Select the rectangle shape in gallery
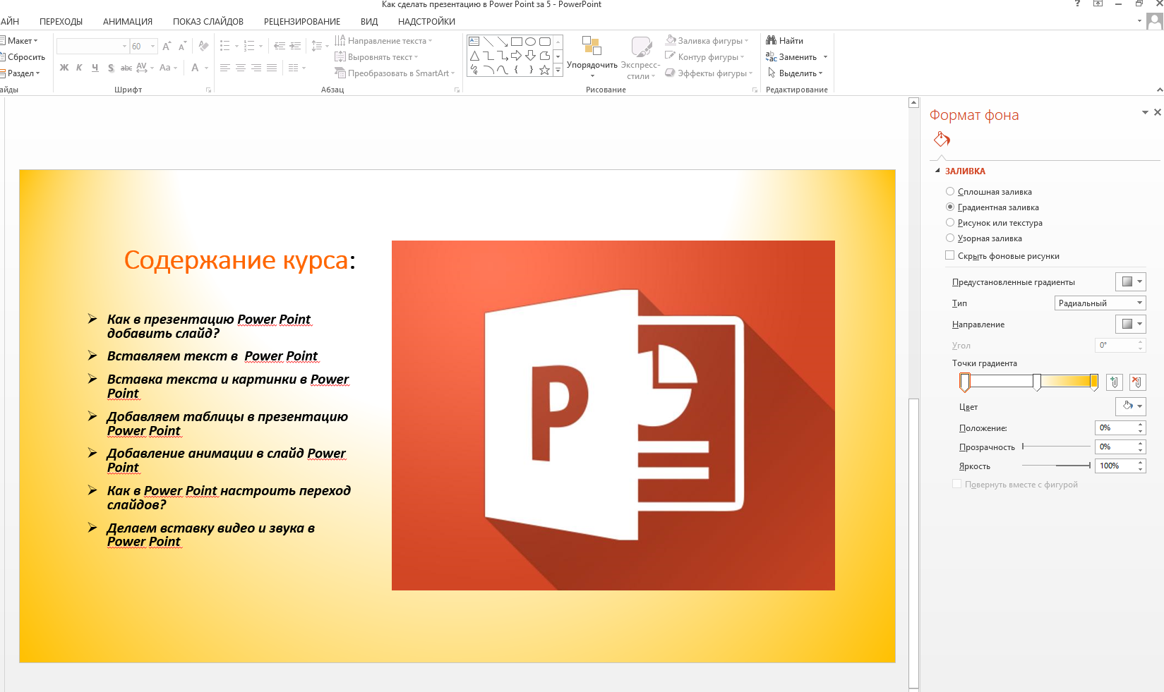Image resolution: width=1164 pixels, height=692 pixels. [x=517, y=42]
